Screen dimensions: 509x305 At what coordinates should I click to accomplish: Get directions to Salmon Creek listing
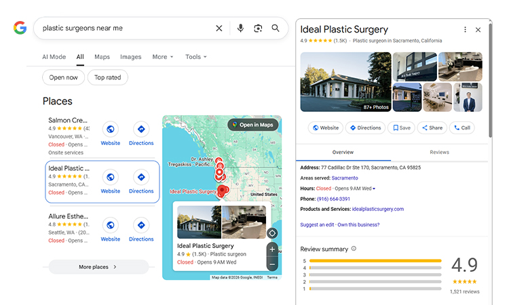tap(141, 129)
